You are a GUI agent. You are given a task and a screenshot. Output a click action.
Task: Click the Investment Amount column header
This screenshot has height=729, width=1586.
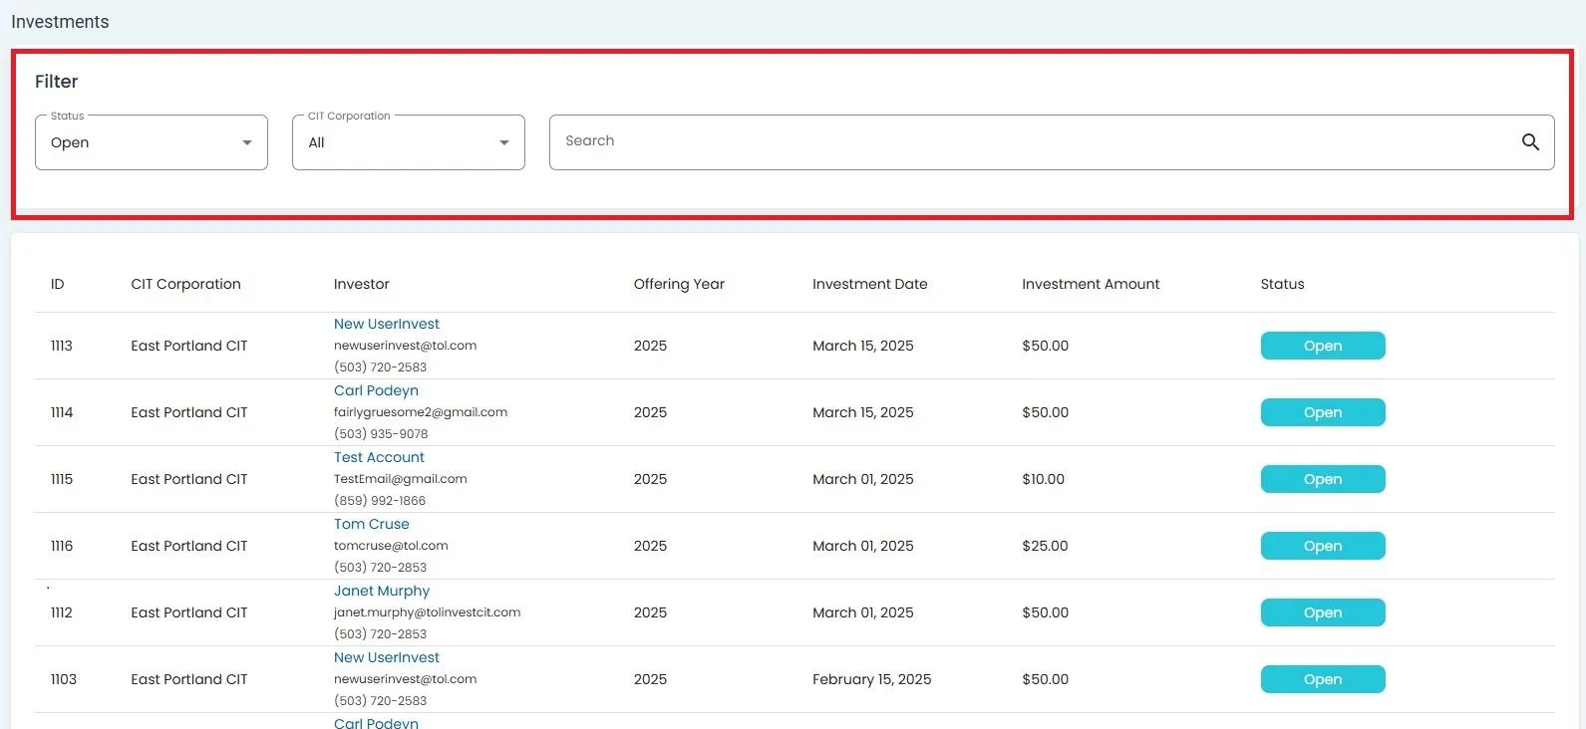click(x=1090, y=284)
